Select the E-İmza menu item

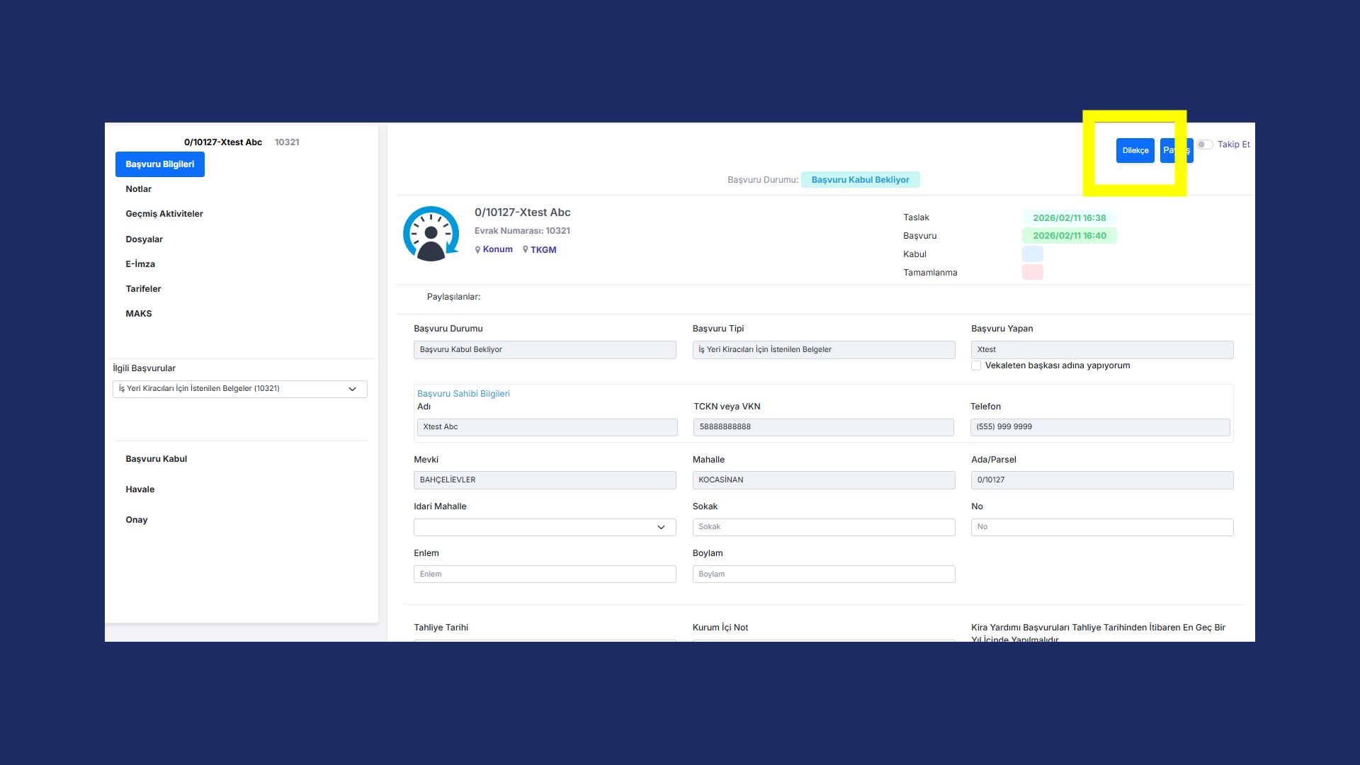140,264
